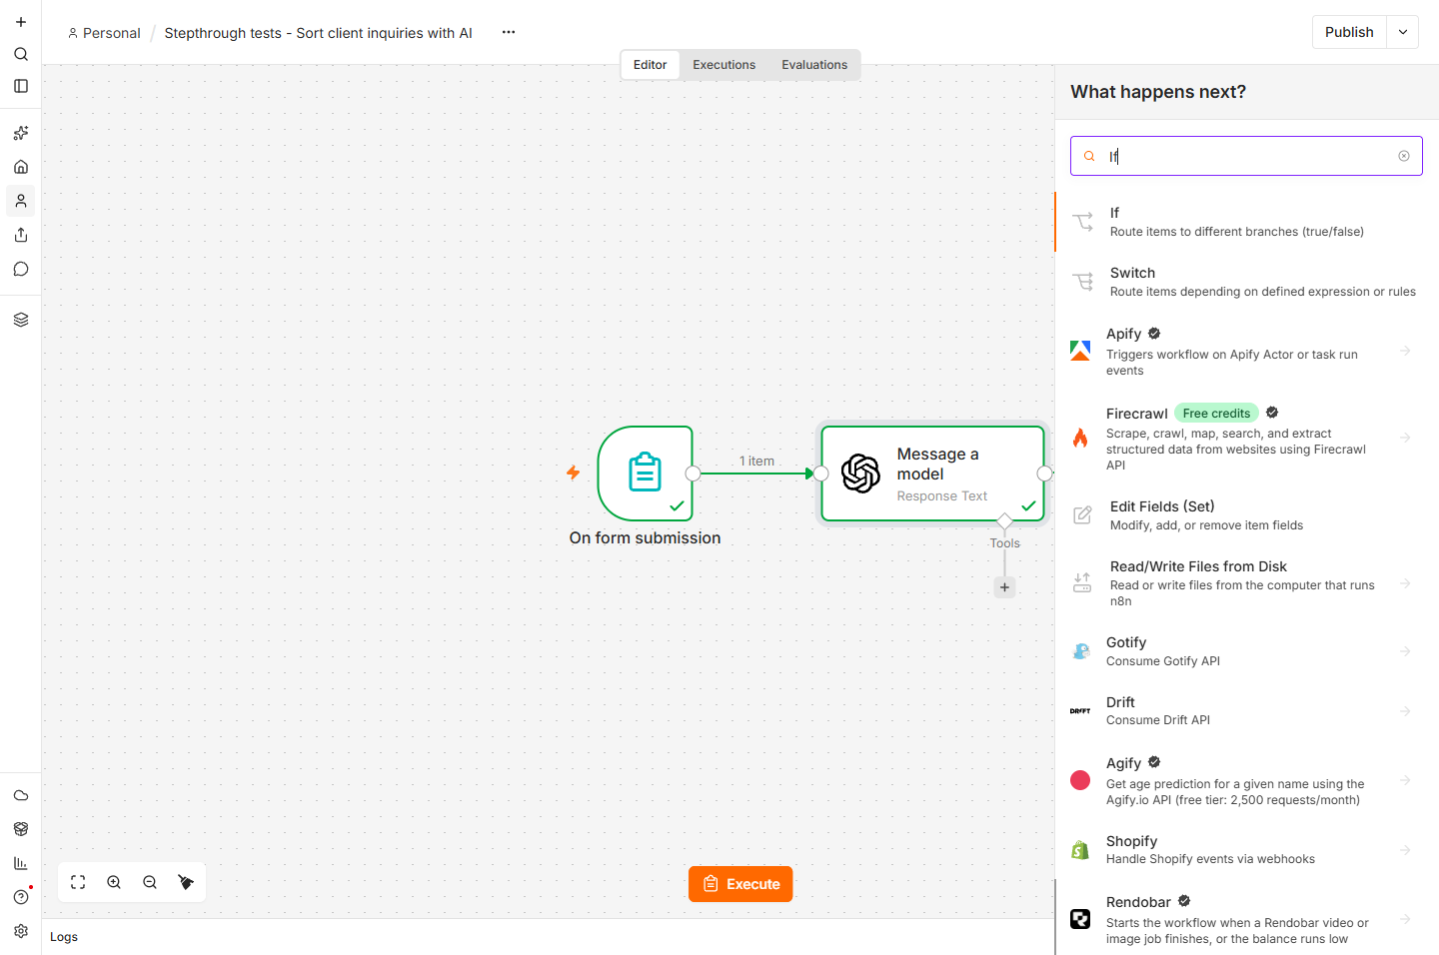Click the Execute workflow button
The height and width of the screenshot is (955, 1439).
point(740,884)
